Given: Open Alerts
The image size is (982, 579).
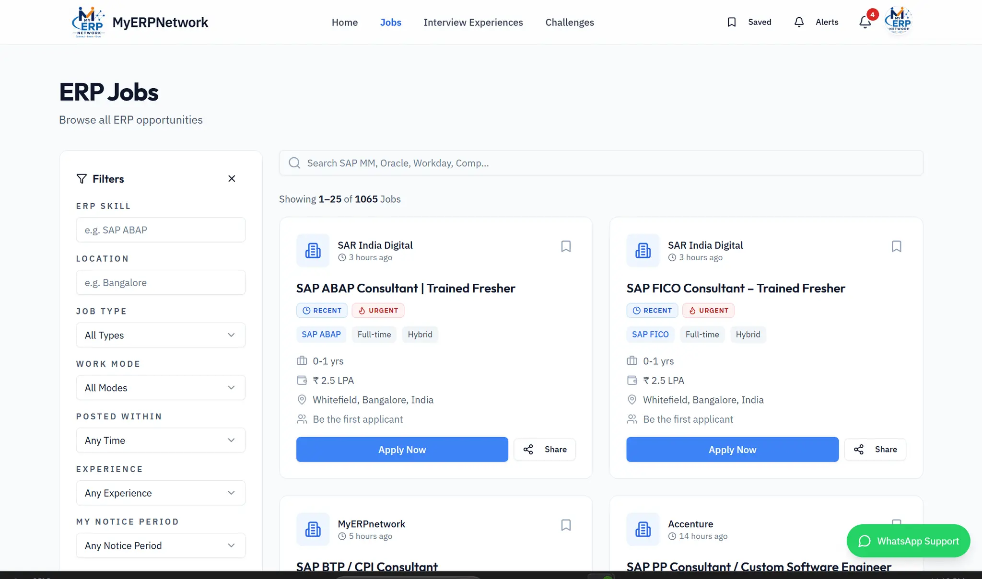Looking at the screenshot, I should click(816, 22).
